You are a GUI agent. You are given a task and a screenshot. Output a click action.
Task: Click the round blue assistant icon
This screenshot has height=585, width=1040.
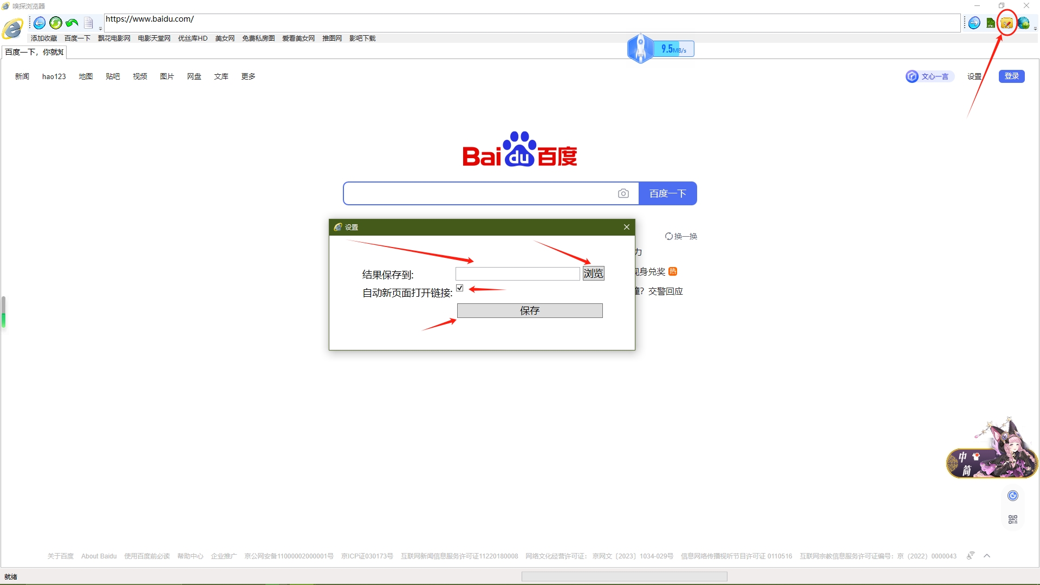1013,496
